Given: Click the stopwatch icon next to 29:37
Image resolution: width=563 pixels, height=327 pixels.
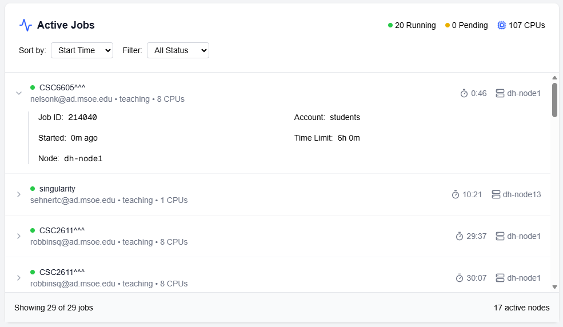Looking at the screenshot, I should 460,236.
